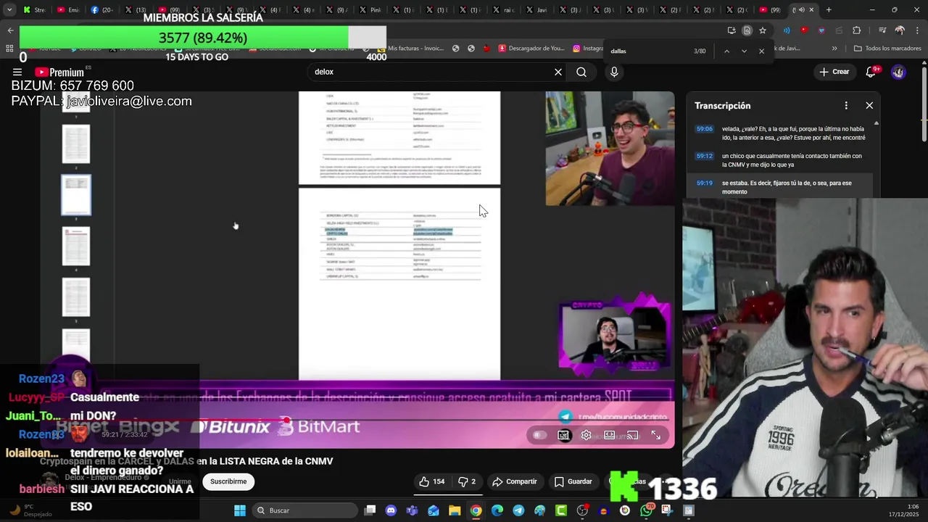Share the video via Compartir
This screenshot has height=522, width=928.
coord(514,481)
